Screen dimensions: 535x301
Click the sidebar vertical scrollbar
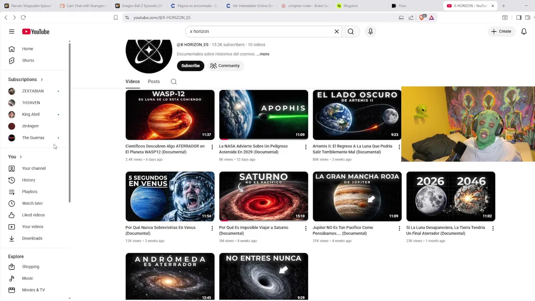pyautogui.click(x=70, y=122)
